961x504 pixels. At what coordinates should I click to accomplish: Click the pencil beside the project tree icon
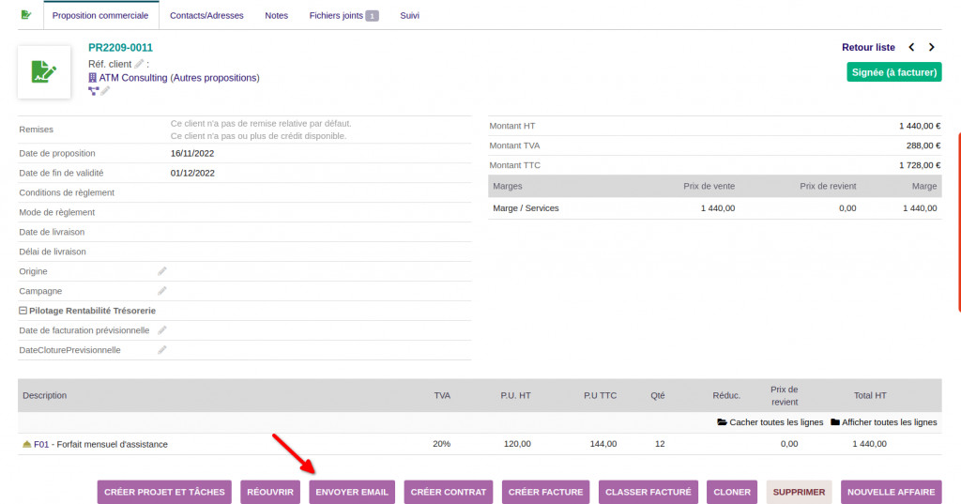(x=106, y=91)
